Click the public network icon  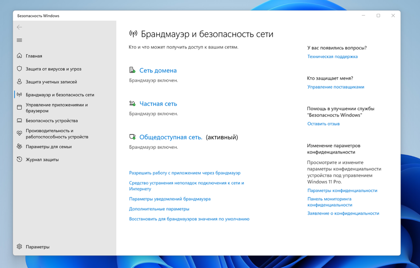(132, 137)
